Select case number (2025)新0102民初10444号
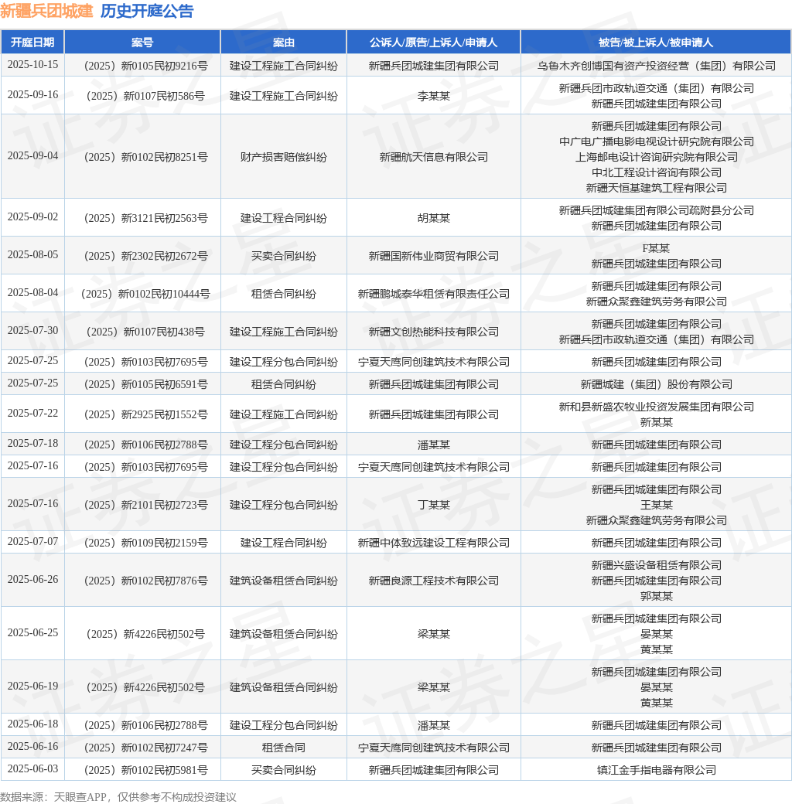The image size is (792, 804). coord(145,294)
